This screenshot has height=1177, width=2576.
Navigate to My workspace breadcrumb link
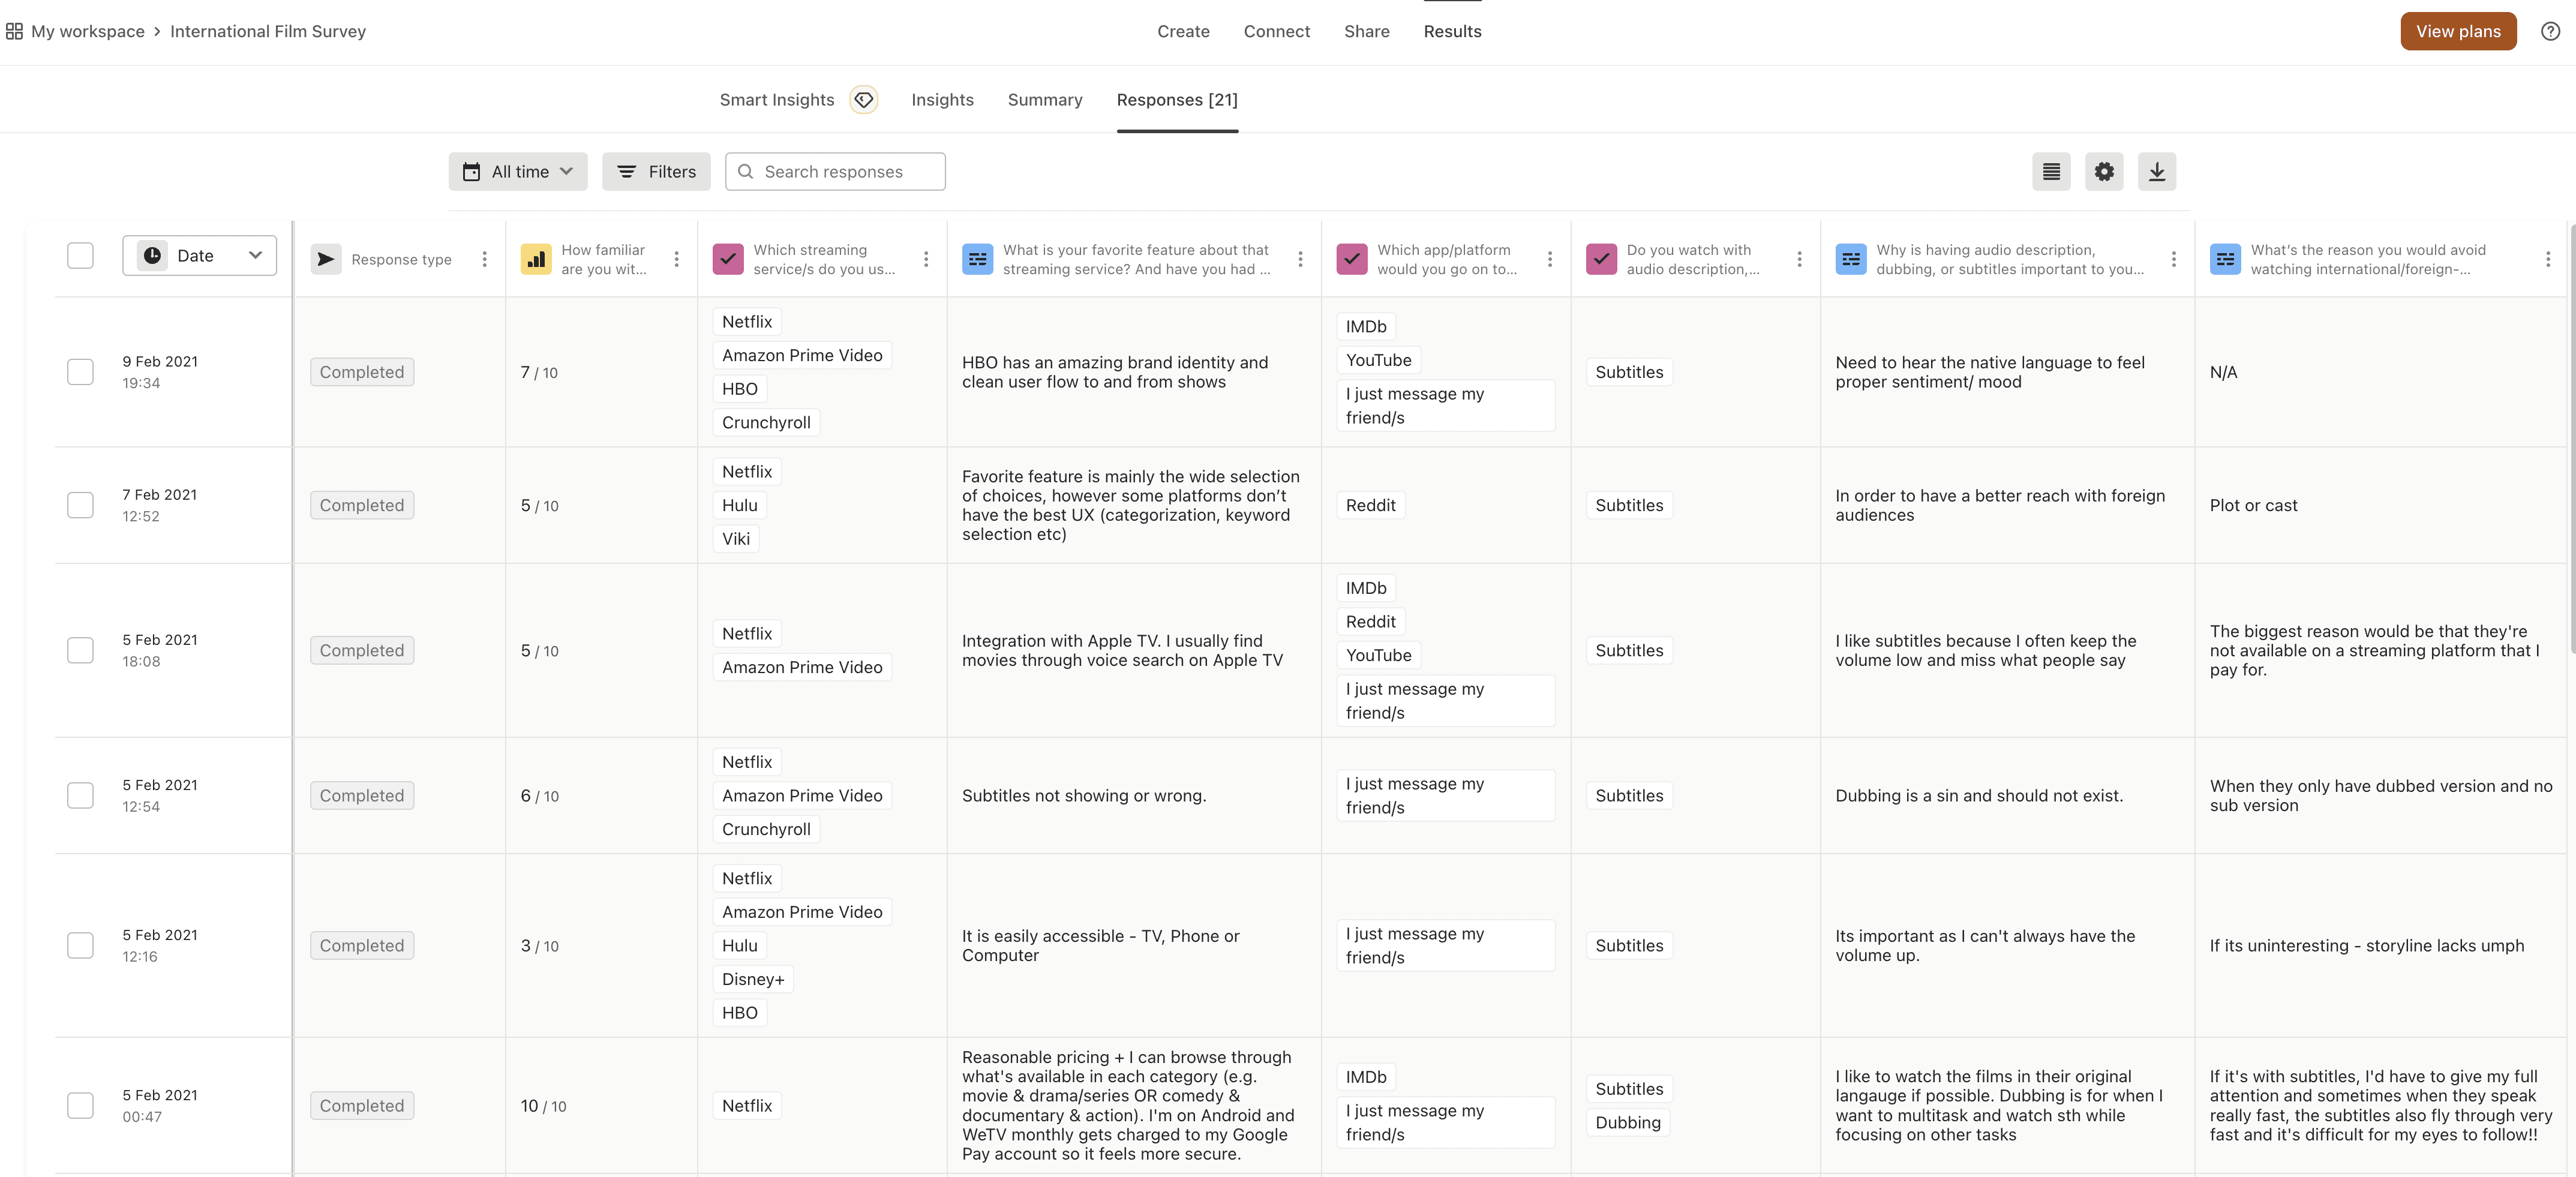(88, 31)
